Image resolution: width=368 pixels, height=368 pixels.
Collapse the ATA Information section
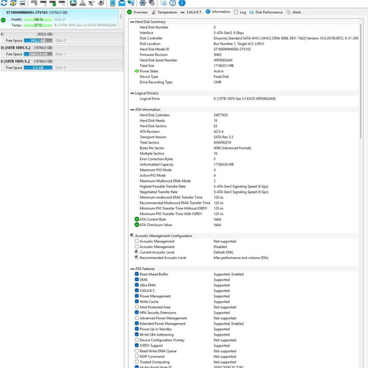pos(132,110)
